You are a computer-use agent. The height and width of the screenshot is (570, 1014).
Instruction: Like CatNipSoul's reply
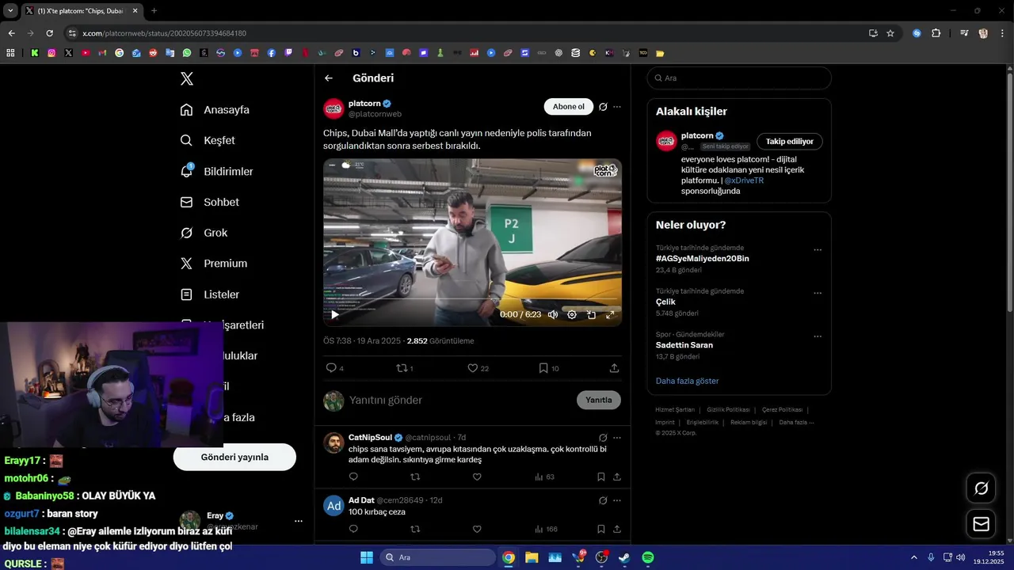[477, 477]
